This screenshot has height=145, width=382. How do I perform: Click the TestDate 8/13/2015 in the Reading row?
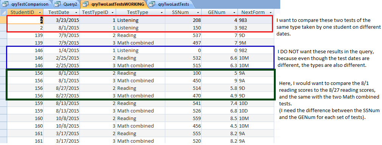click(x=61, y=103)
